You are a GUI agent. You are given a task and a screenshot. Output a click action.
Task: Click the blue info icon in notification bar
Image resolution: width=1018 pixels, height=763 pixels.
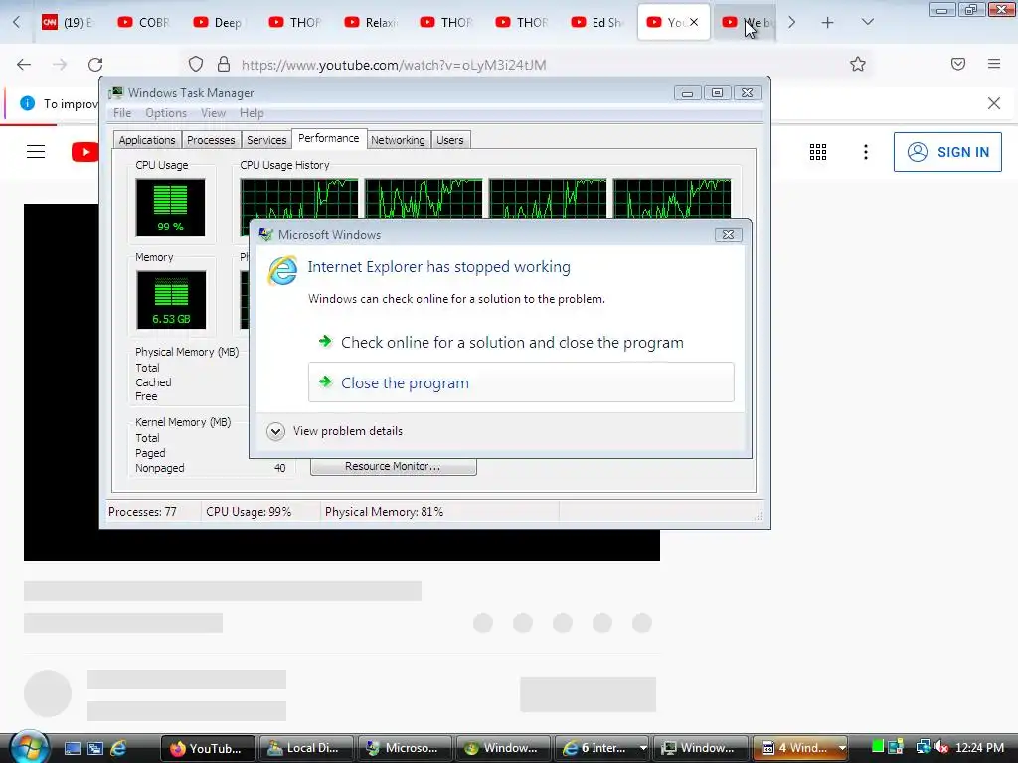[x=27, y=103]
